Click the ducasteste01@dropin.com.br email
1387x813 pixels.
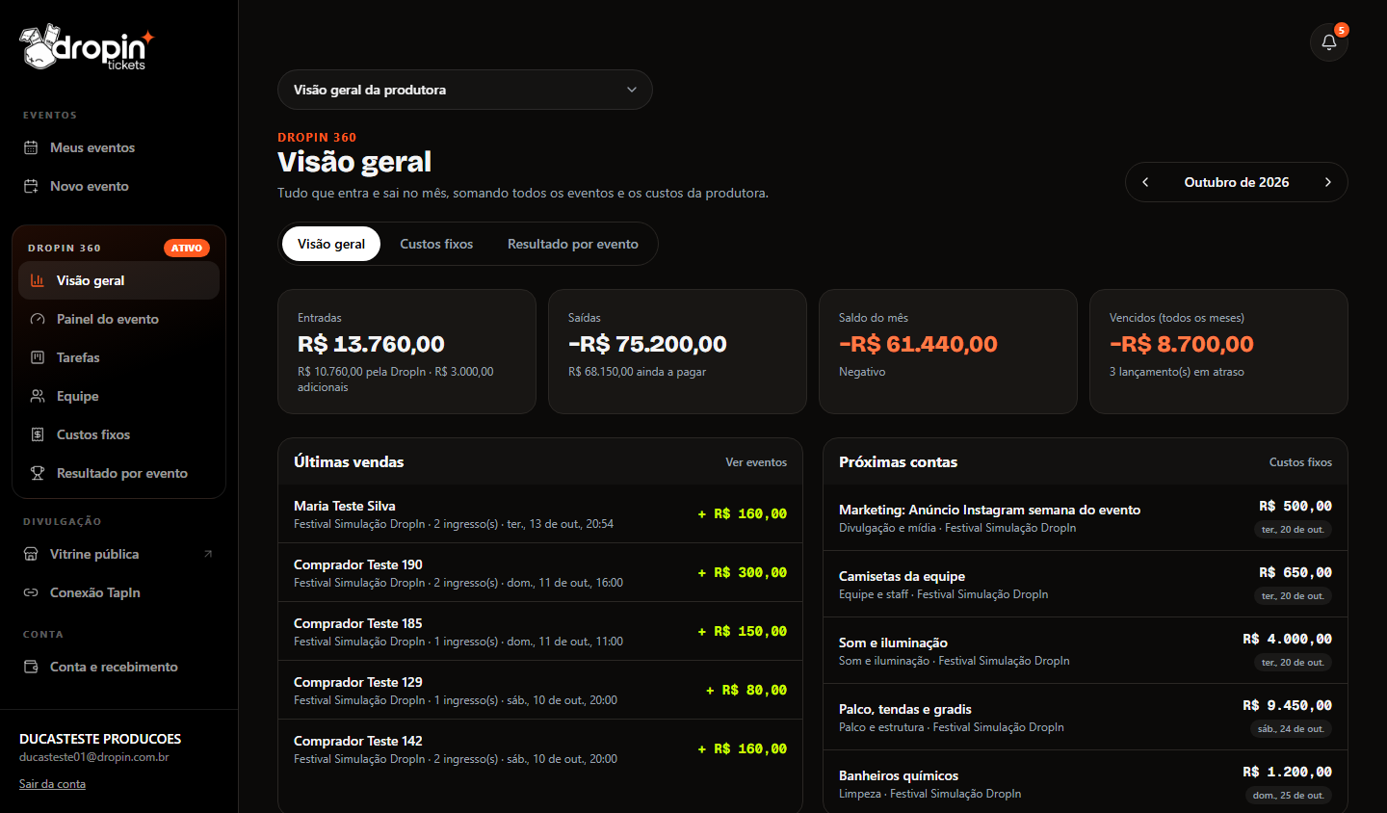pos(94,757)
